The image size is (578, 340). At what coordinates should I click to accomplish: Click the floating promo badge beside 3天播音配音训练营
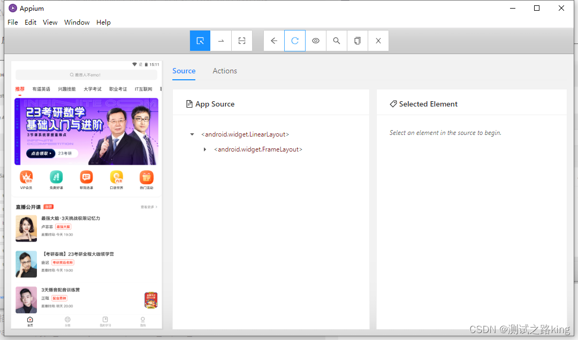click(151, 300)
